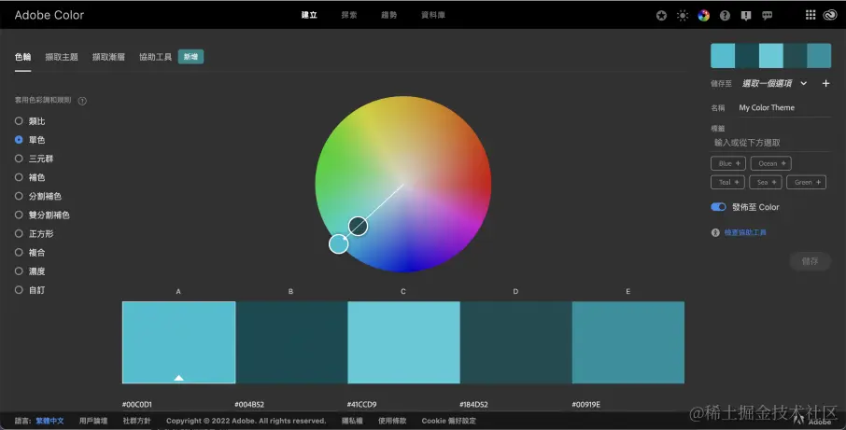Open the 隱私權 footer link
The width and height of the screenshot is (846, 430).
[x=352, y=421]
